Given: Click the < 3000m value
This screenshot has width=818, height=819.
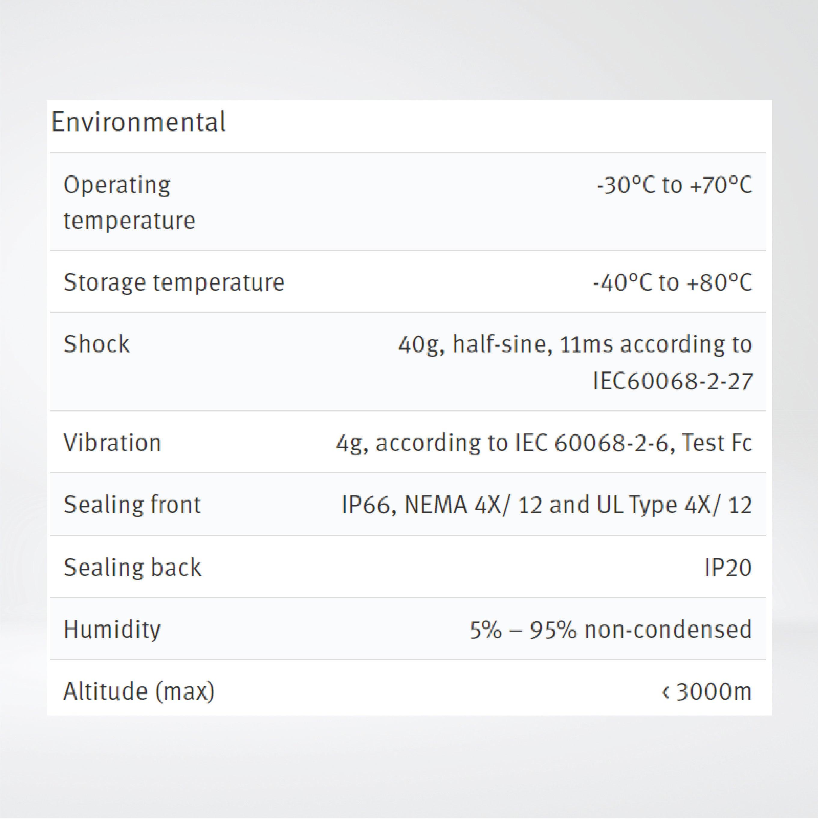Looking at the screenshot, I should pyautogui.click(x=706, y=692).
